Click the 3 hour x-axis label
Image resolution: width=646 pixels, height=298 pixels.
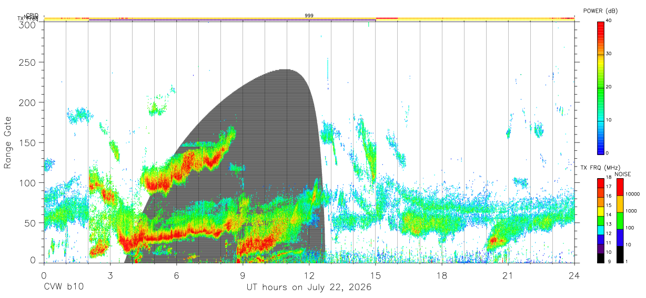[110, 275]
